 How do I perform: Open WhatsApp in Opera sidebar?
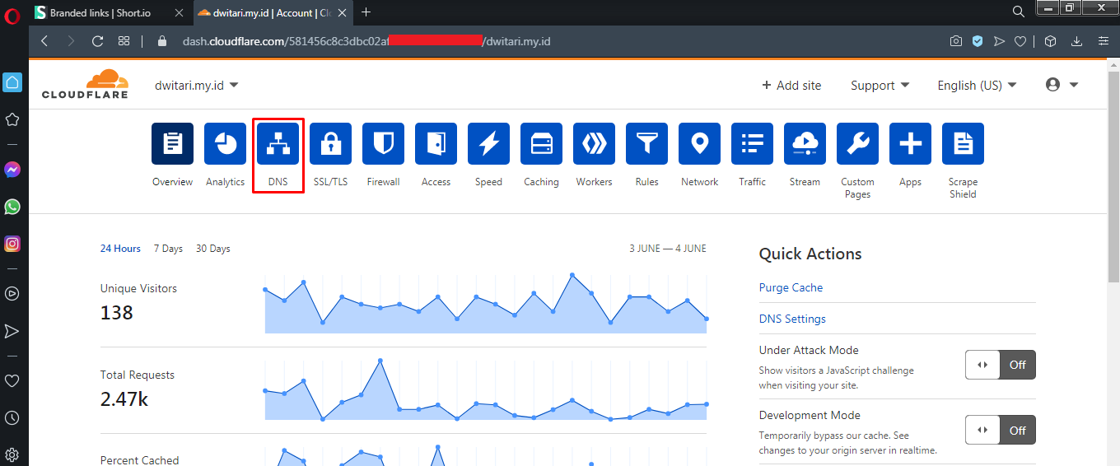12,207
